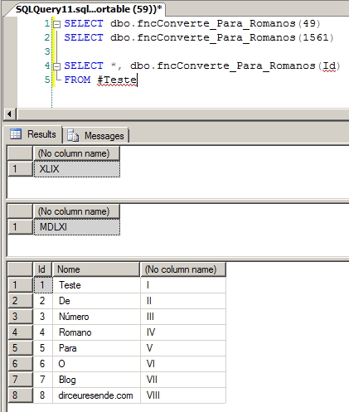Image resolution: width=349 pixels, height=412 pixels.
Task: Switch to the SQLQuery11.sql query tab
Action: pyautogui.click(x=89, y=9)
